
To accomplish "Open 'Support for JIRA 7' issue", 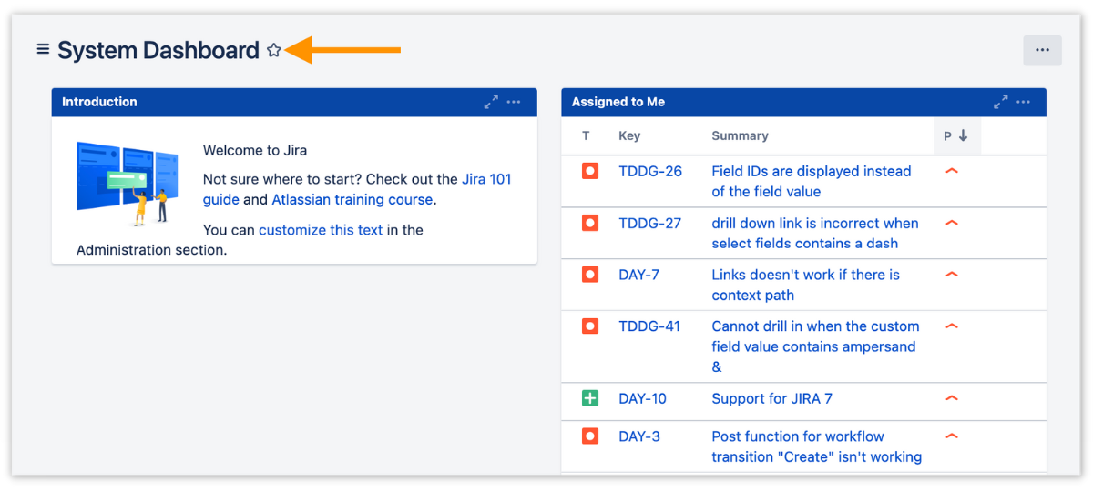I will point(771,398).
